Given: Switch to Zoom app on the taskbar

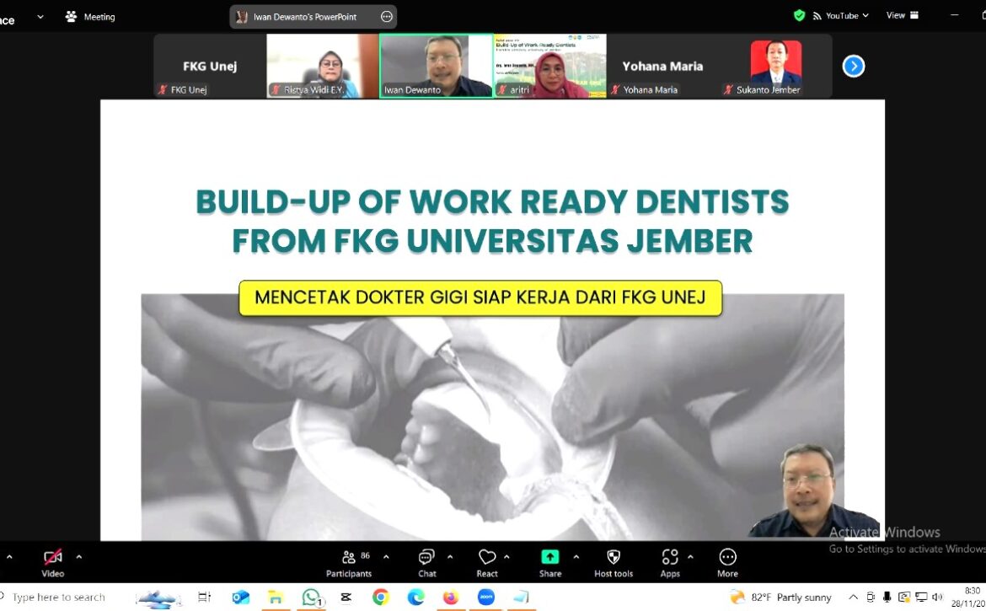Looking at the screenshot, I should tap(486, 598).
